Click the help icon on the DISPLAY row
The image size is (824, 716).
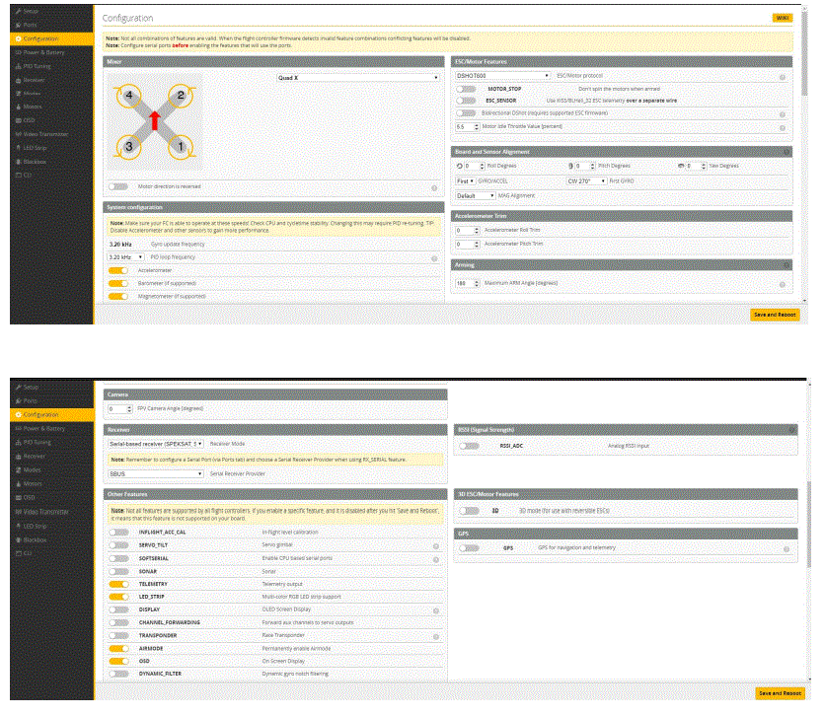click(435, 610)
